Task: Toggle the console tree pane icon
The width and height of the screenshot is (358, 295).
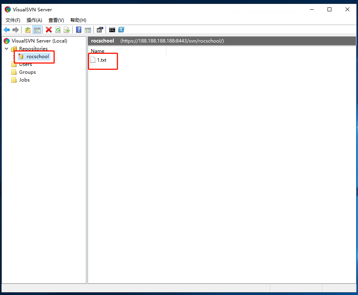Action: pos(37,30)
